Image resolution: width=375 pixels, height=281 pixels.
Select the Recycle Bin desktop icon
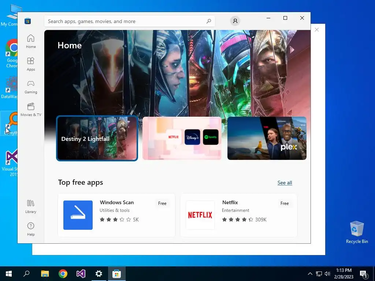pos(357,232)
